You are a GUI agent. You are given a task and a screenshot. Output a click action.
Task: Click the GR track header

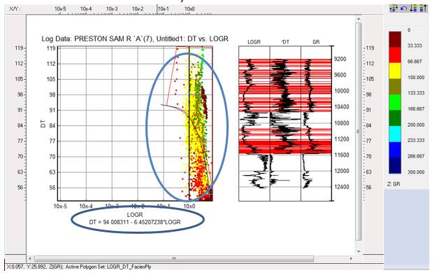316,42
